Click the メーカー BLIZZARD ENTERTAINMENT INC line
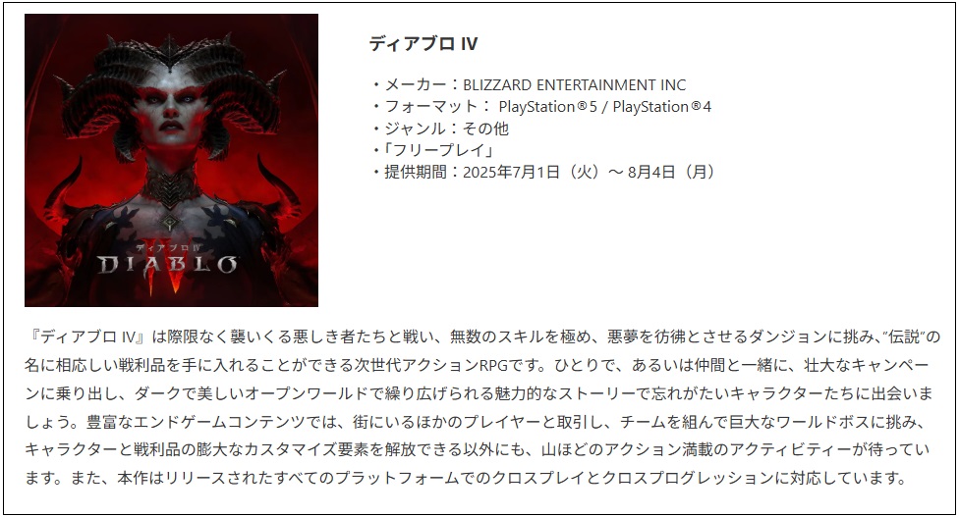Viewport: 959px width, 517px height. [529, 84]
